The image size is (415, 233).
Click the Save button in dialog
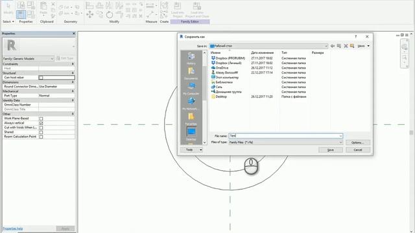click(x=331, y=150)
